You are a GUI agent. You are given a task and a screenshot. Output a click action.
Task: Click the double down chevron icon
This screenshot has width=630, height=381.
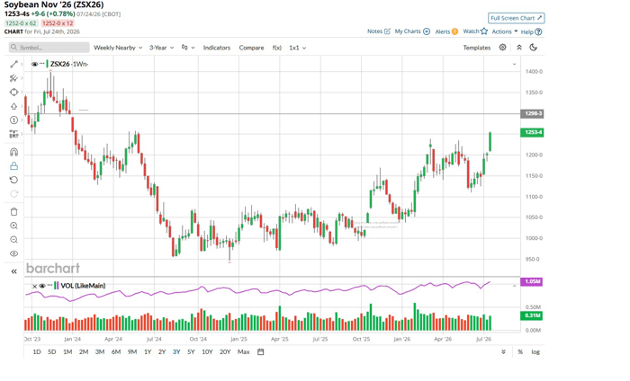pos(503,351)
